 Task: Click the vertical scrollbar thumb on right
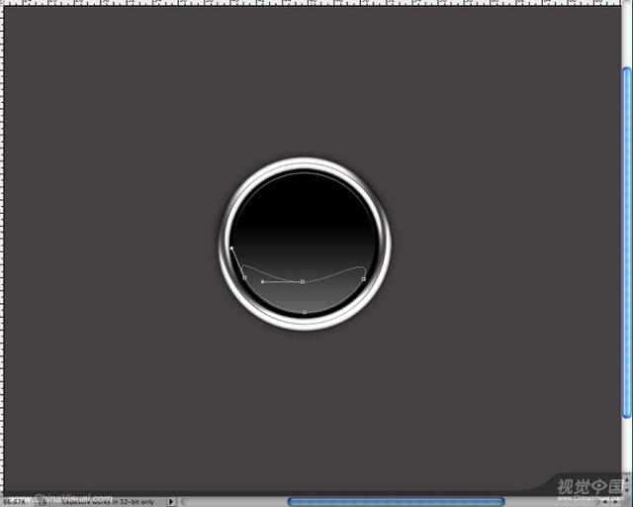(x=626, y=243)
